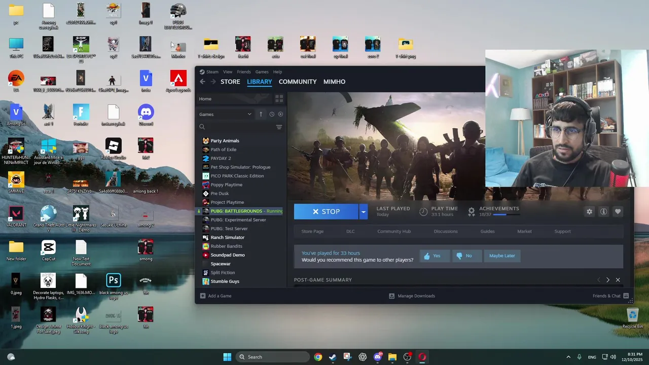Open the Fortnite desktop shortcut

81,115
